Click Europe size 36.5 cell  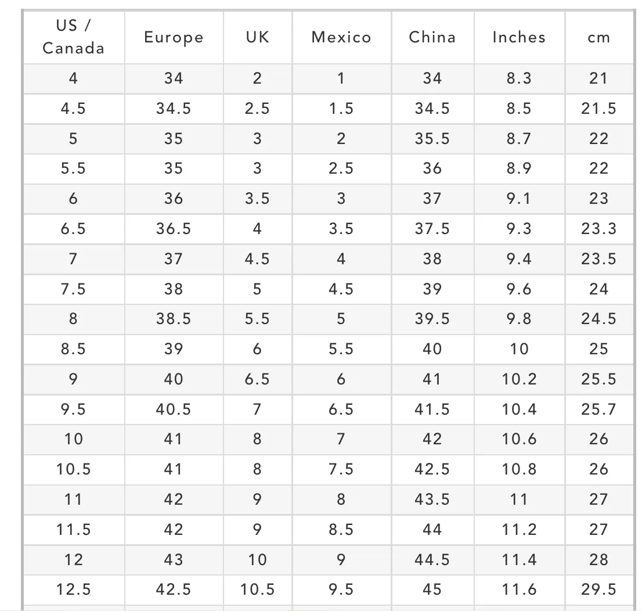[x=174, y=229]
